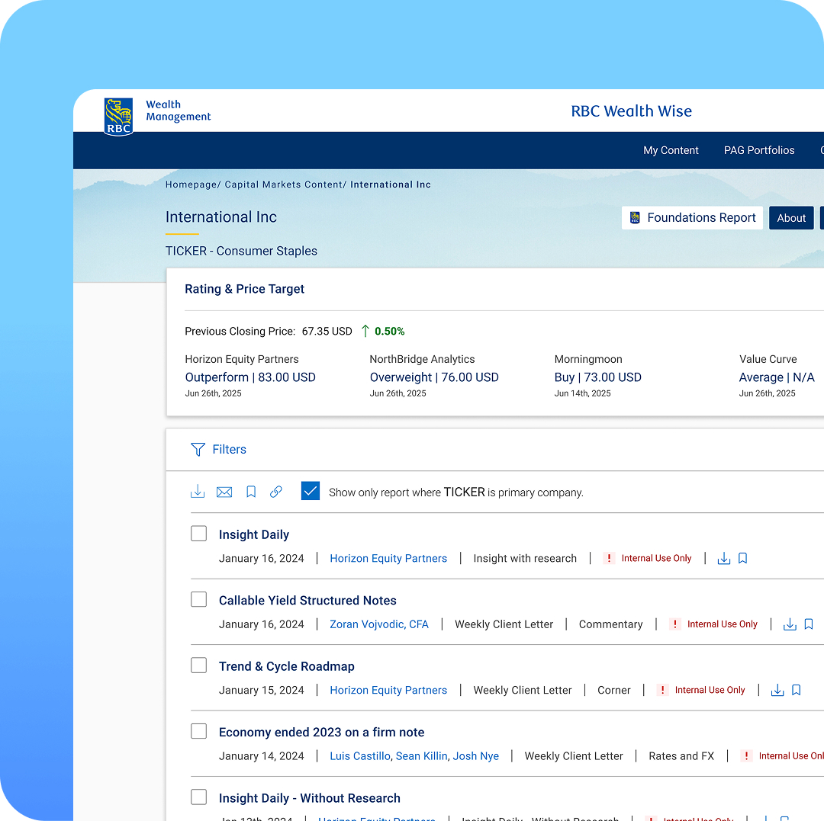This screenshot has height=821, width=824.
Task: Click Horizon Equity Partners link in Trend & Cycle row
Action: [388, 691]
